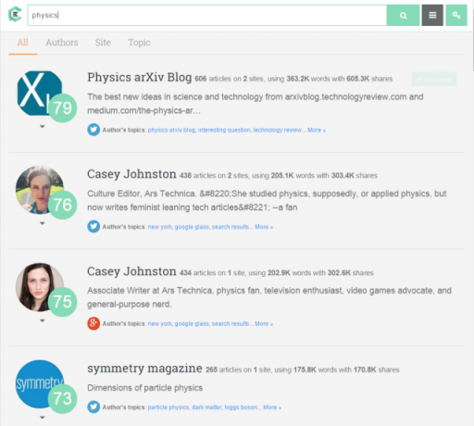Viewport: 474px width, 426px height.
Task: Click the green key login icon
Action: click(456, 15)
